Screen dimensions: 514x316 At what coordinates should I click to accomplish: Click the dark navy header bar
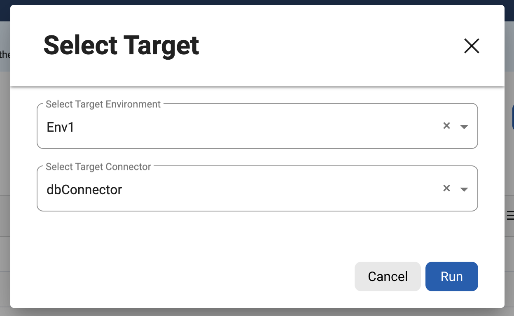coord(257,2)
